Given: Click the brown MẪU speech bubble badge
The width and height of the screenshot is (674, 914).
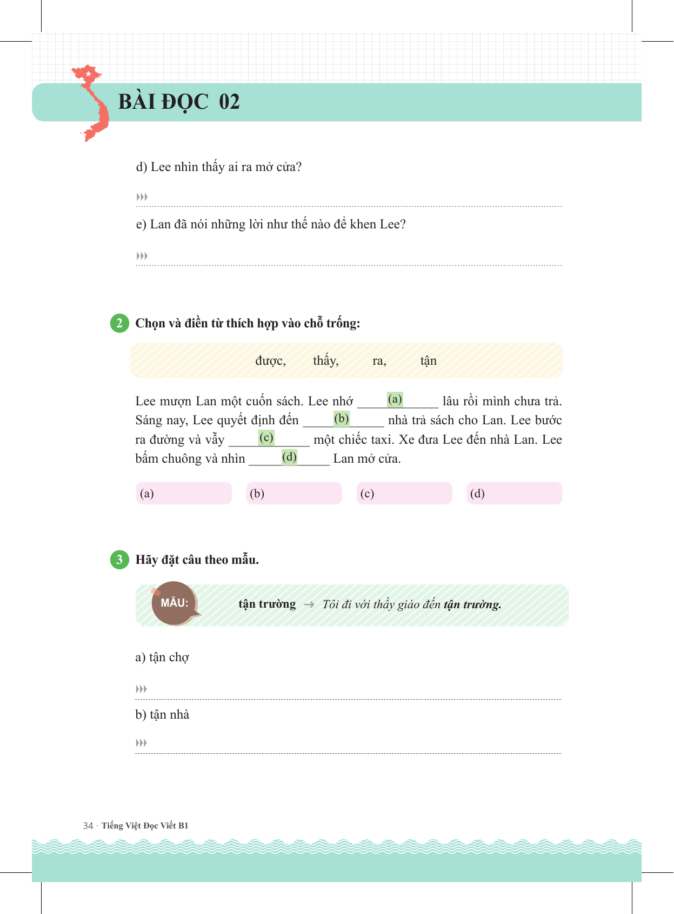Looking at the screenshot, I should click(175, 603).
